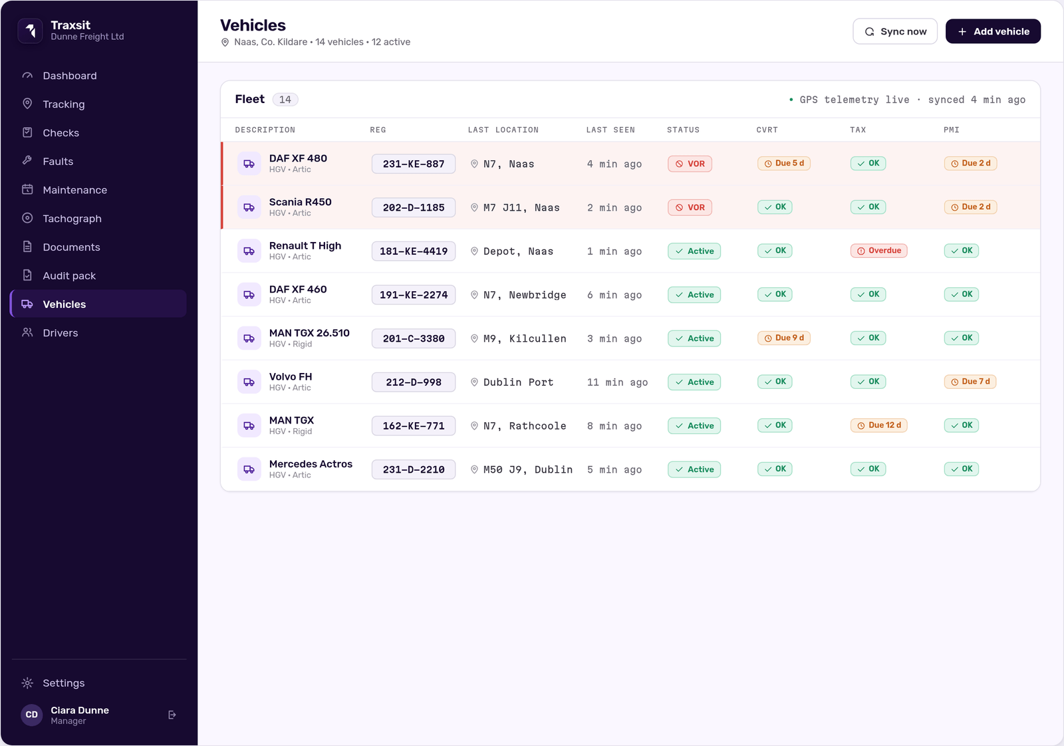1064x746 pixels.
Task: Click the Add vehicle button
Action: [x=993, y=31]
